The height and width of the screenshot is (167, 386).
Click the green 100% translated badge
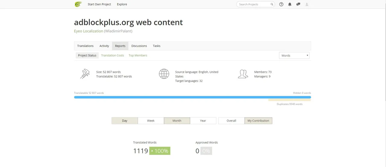160,151
